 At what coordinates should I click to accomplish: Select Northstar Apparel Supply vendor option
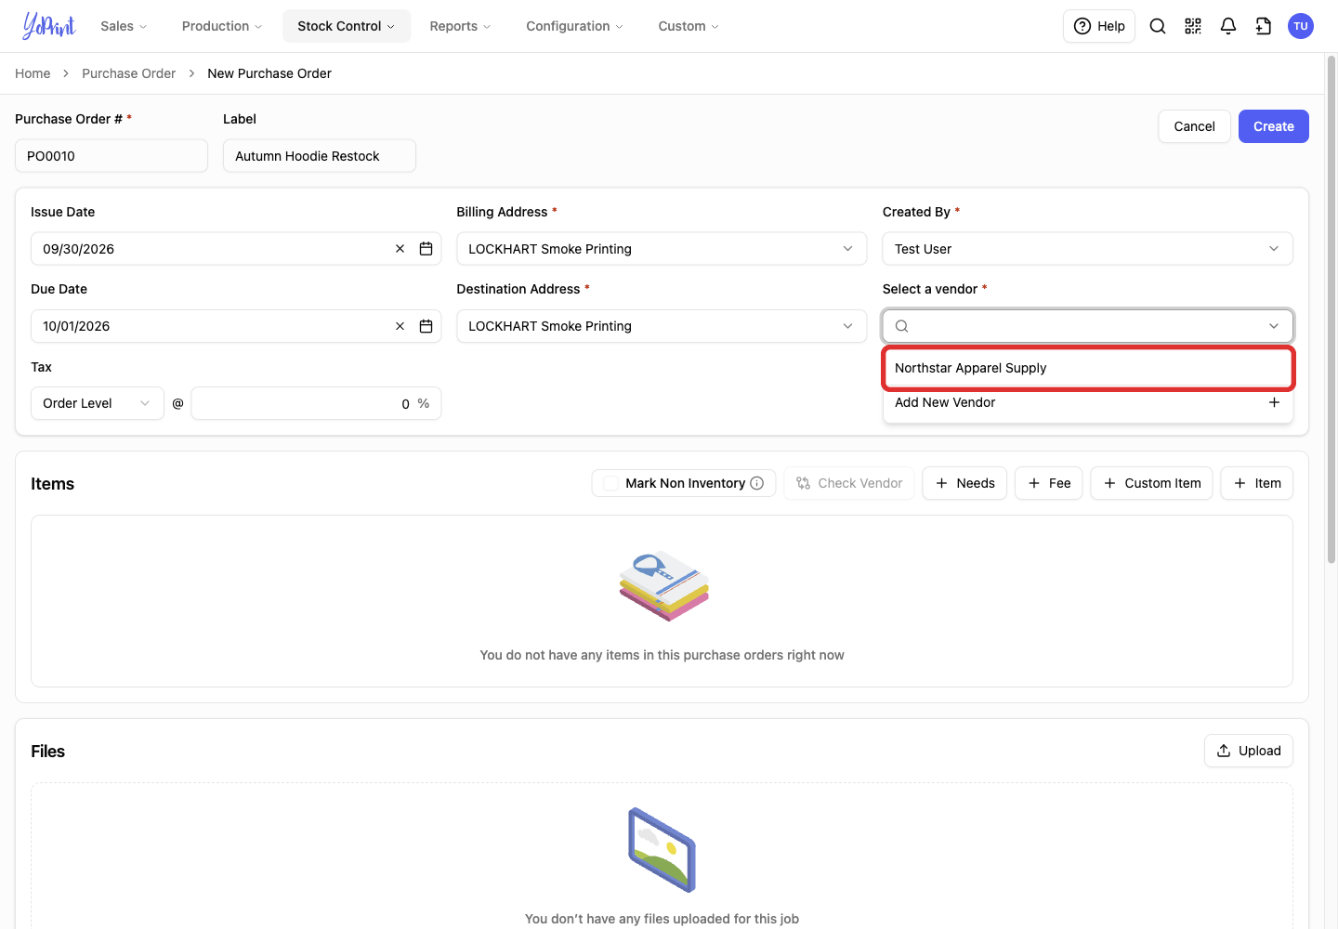(x=1088, y=368)
